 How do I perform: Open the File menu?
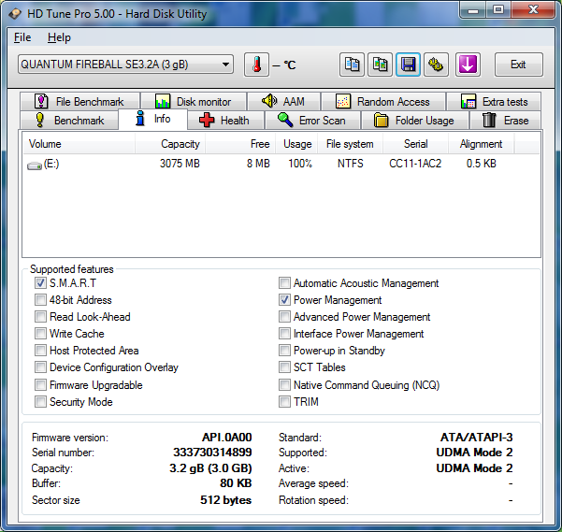point(22,37)
